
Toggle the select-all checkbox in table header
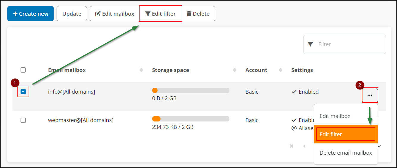[23, 70]
